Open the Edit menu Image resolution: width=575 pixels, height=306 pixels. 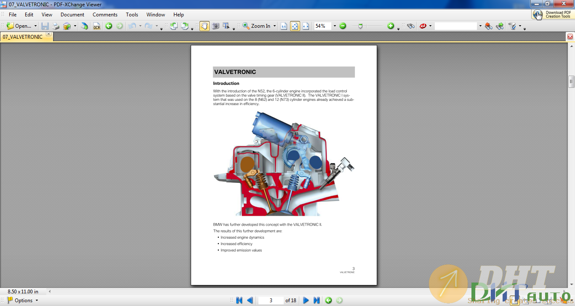point(29,14)
